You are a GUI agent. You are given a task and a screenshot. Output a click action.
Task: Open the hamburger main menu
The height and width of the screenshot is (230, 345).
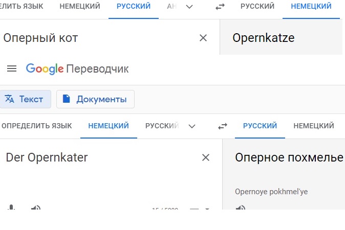pos(12,69)
